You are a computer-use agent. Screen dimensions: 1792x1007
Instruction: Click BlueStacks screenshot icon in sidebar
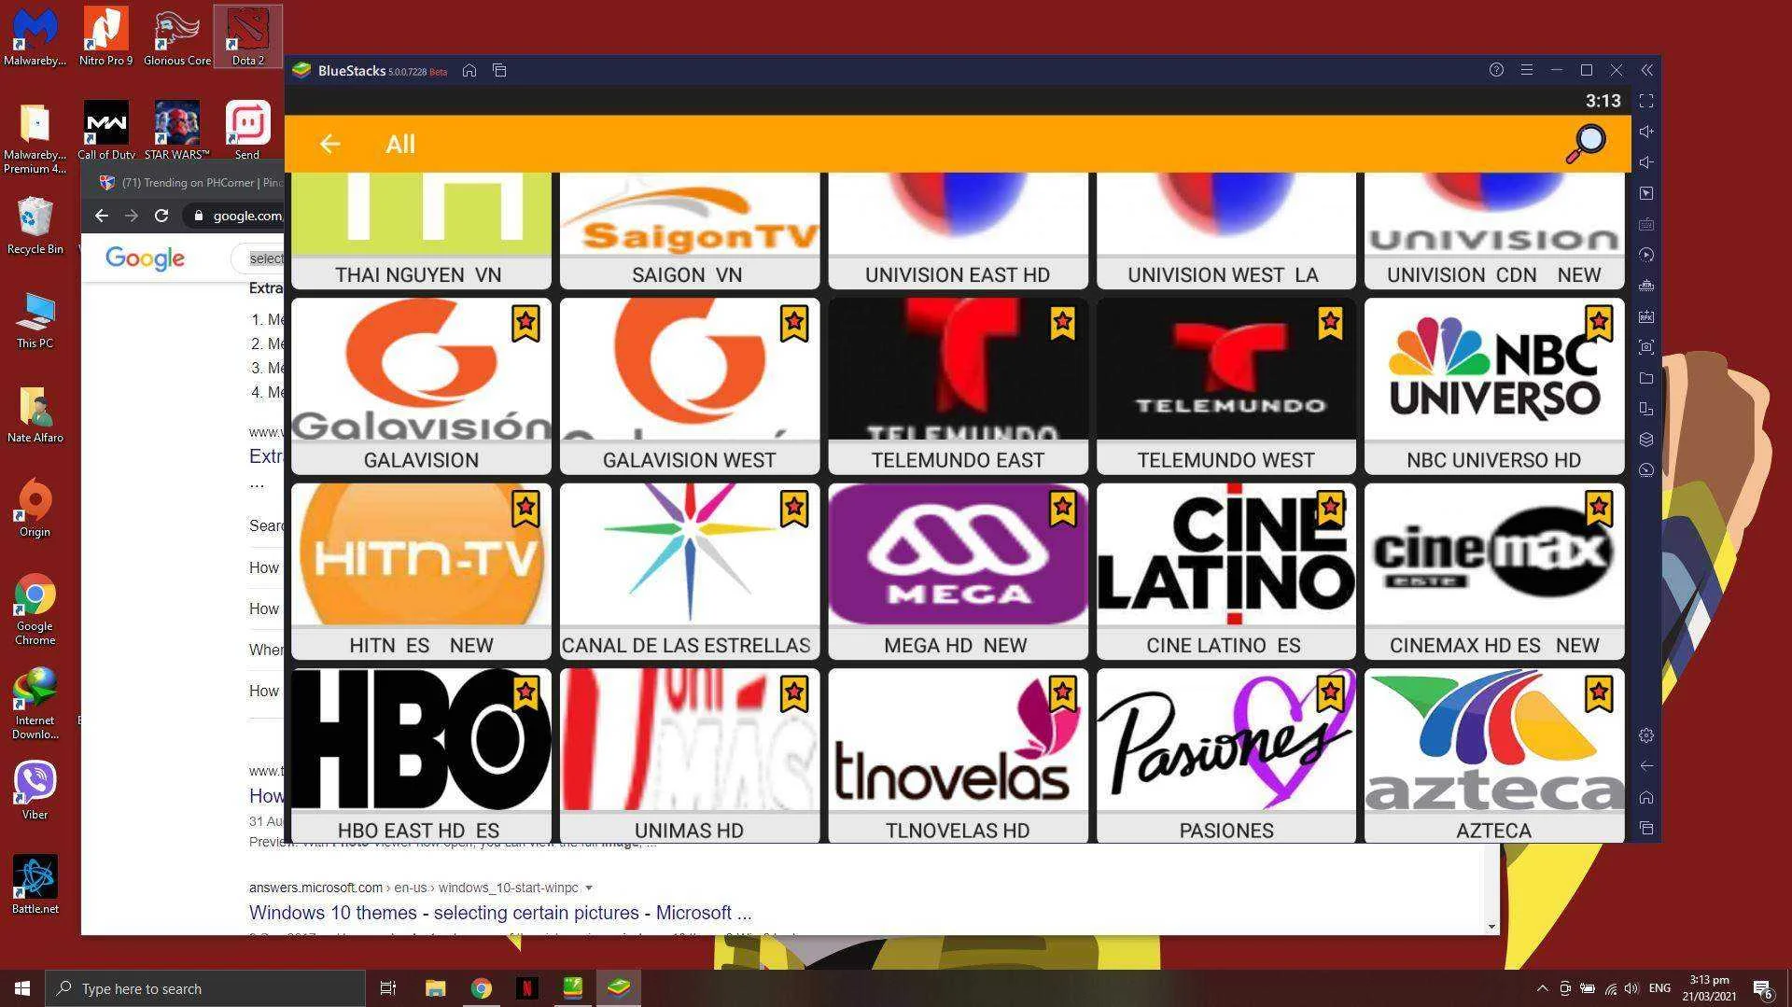point(1646,347)
